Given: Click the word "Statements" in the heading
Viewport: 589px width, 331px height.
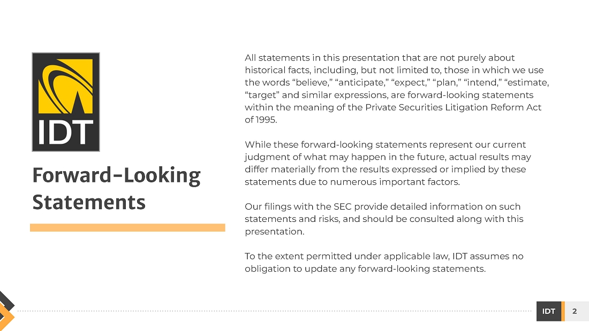Looking at the screenshot, I should [x=89, y=203].
